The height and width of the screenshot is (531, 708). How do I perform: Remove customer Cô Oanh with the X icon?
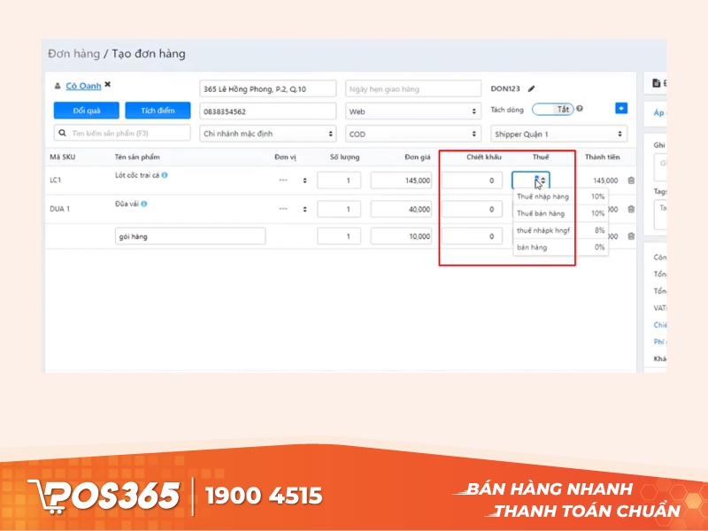point(108,85)
